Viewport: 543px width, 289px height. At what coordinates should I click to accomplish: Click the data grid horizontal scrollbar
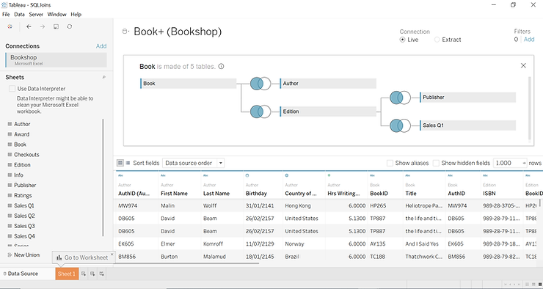186,263
